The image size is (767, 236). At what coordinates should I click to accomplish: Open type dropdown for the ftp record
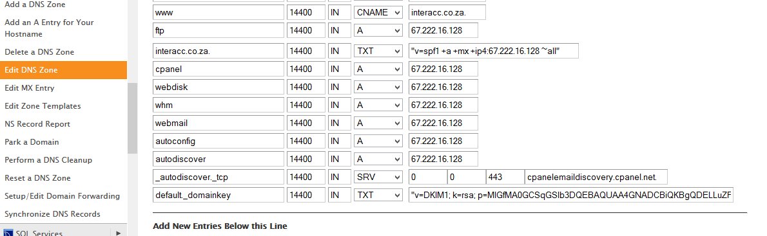(x=378, y=30)
